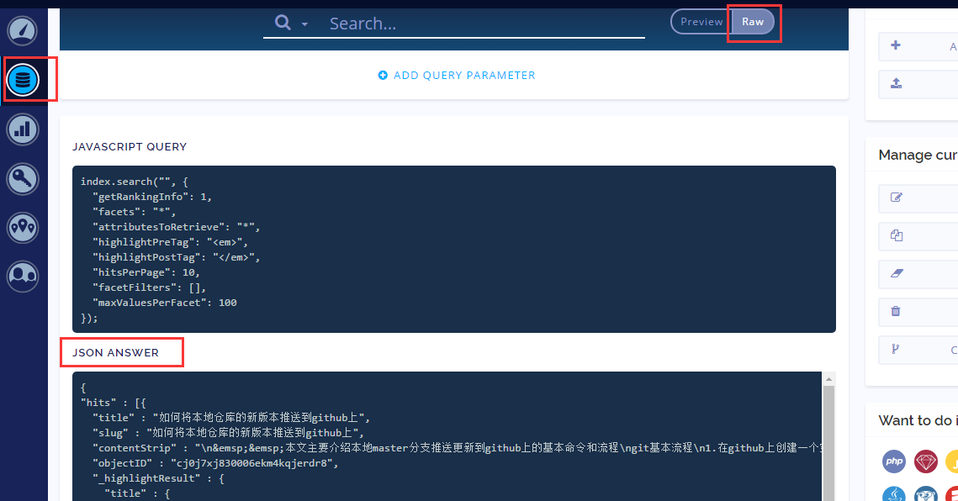958x501 pixels.
Task: Click inside the Search input field
Action: pyautogui.click(x=484, y=24)
